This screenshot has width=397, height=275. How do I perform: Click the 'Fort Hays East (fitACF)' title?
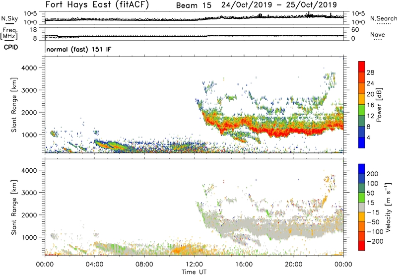click(x=97, y=4)
